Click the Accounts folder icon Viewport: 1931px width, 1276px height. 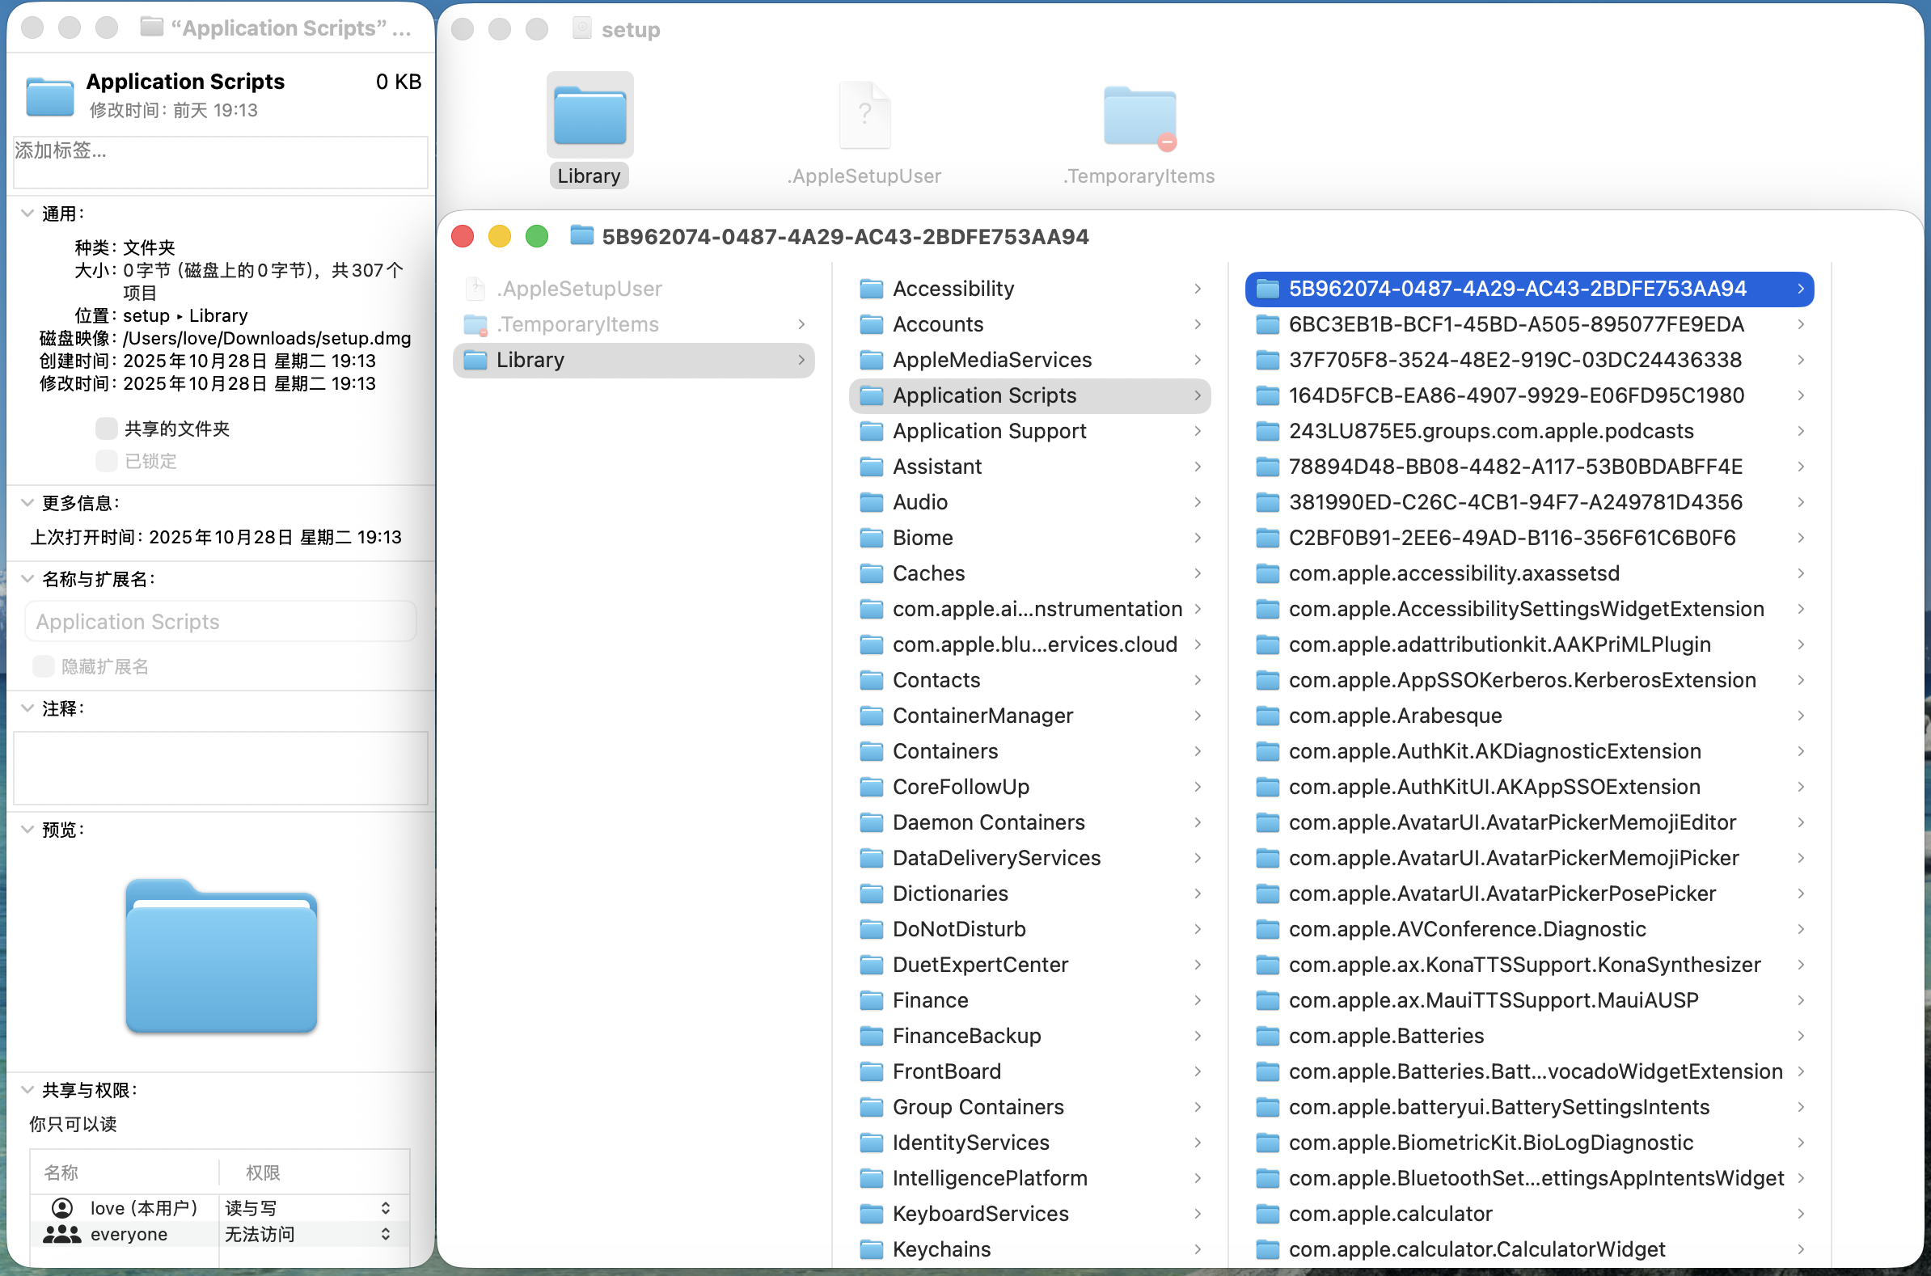tap(871, 325)
